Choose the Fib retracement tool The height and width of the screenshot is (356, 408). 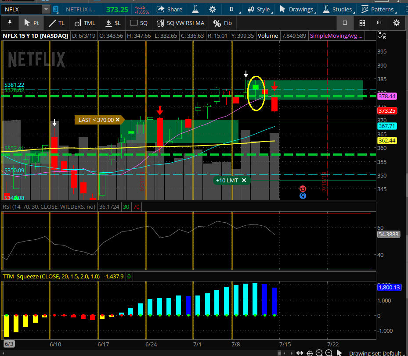point(223,23)
